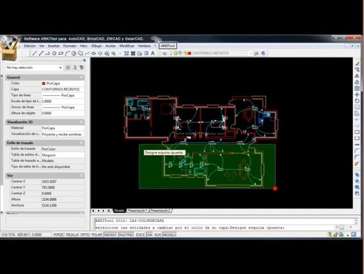Open the ARKITool menu
Screen dimensions: 364x274
pyautogui.click(x=168, y=46)
